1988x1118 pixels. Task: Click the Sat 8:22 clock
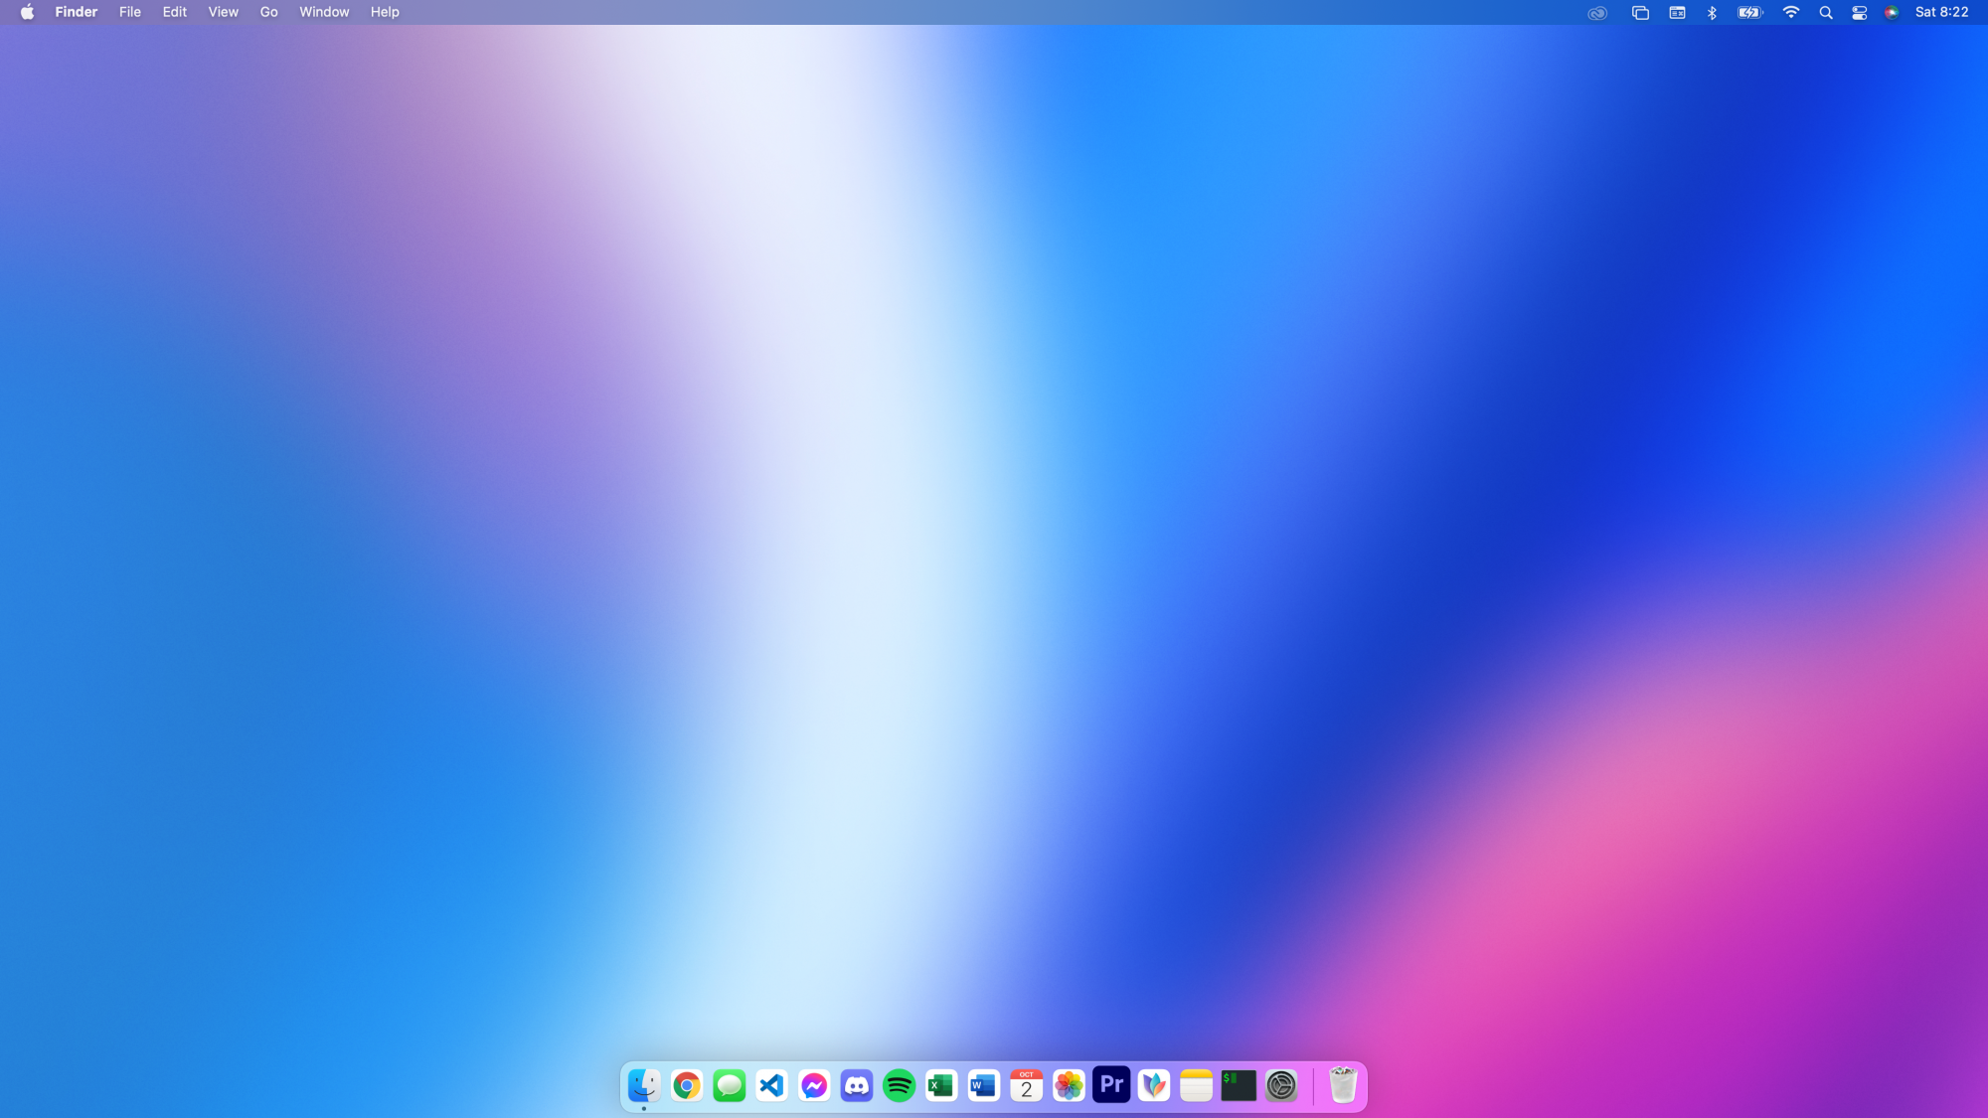1941,13
